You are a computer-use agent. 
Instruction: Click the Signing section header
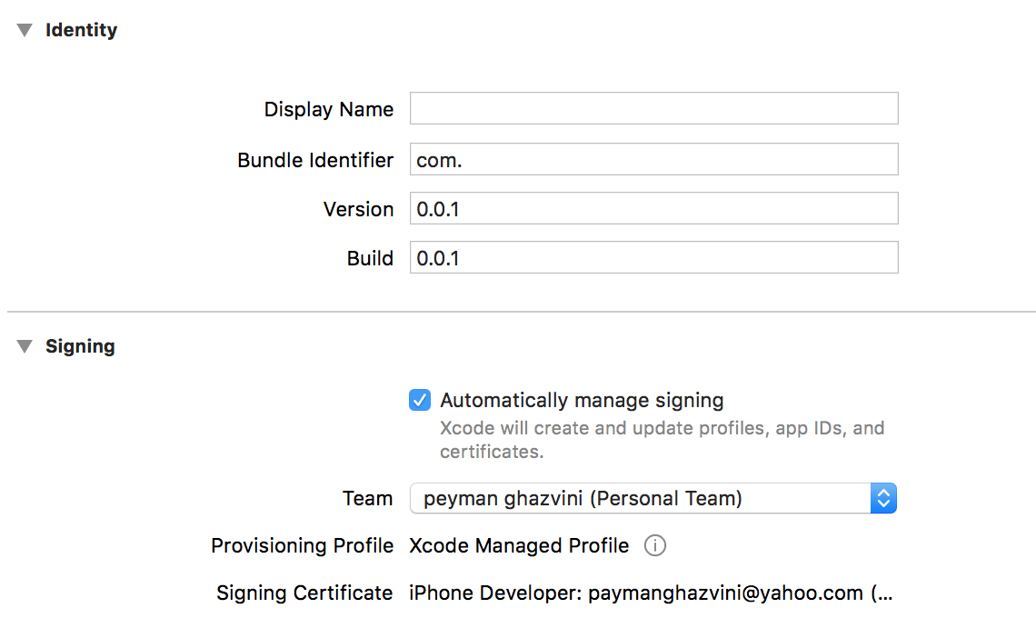(80, 345)
